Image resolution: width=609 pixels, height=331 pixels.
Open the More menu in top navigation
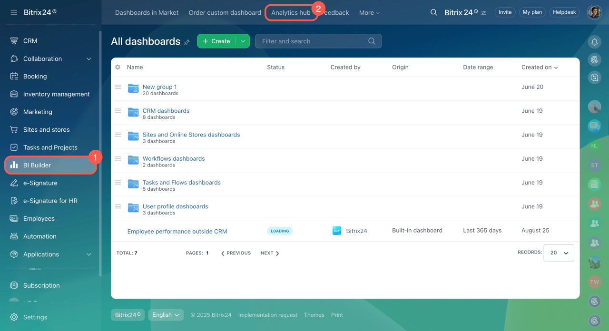369,13
